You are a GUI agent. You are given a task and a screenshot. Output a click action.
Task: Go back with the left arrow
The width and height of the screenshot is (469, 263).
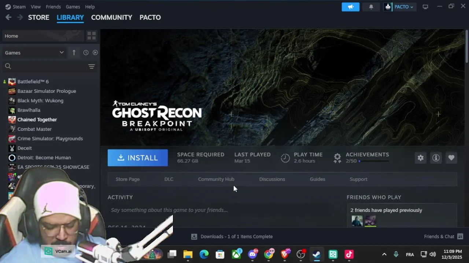point(8,17)
